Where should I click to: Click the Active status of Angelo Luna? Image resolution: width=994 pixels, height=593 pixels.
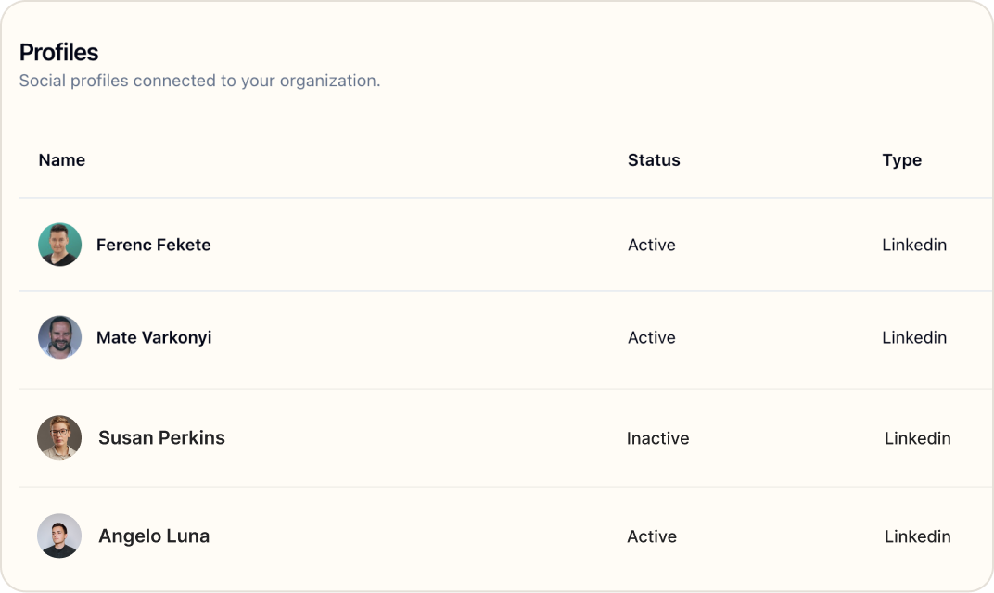pyautogui.click(x=652, y=536)
